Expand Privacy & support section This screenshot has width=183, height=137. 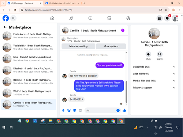154,88
